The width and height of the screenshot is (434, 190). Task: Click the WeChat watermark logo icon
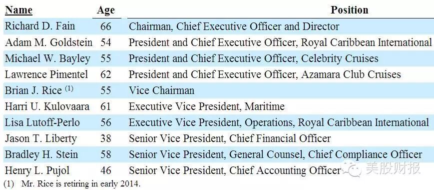pos(352,168)
